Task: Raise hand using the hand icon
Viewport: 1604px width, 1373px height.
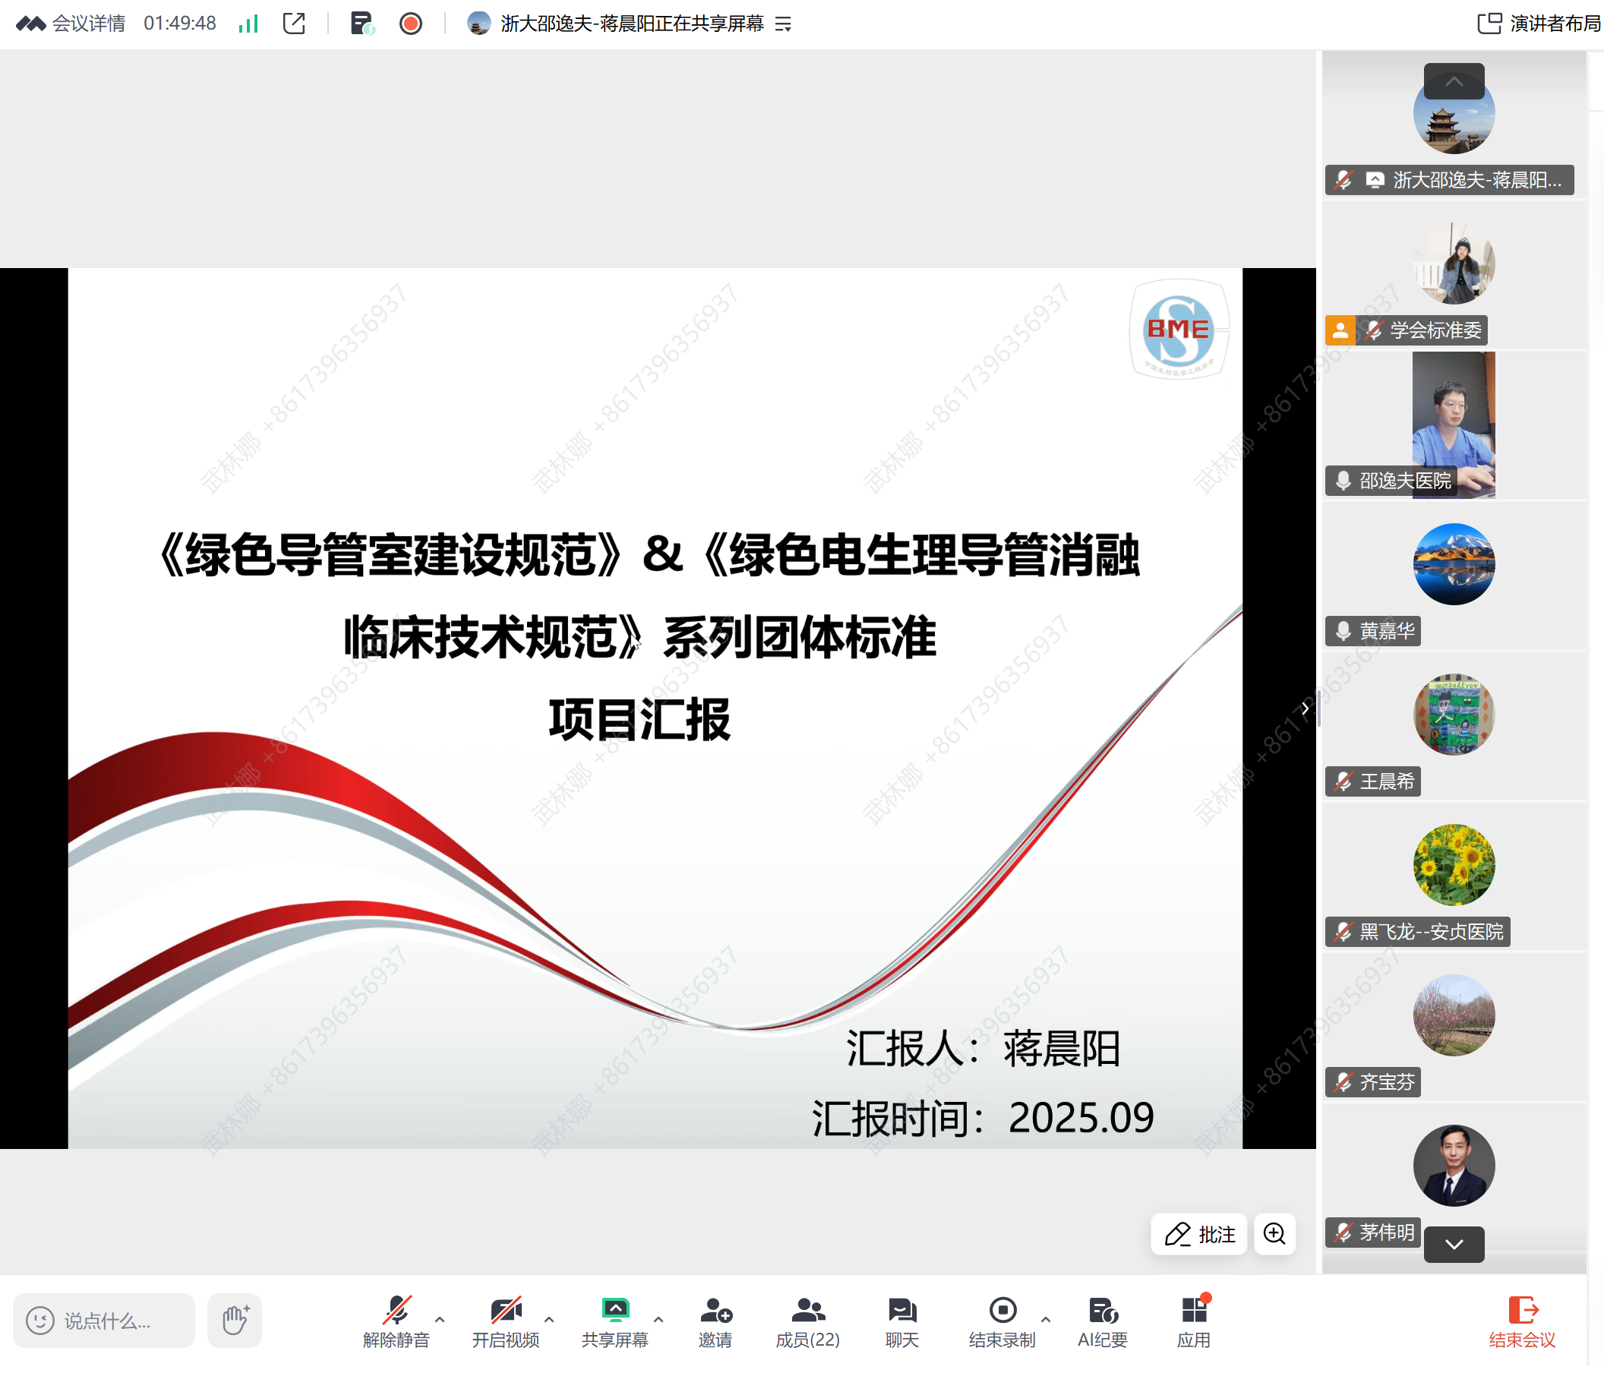Action: click(235, 1321)
